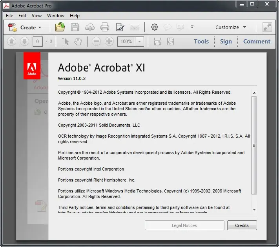Viewport: 279px width, 247px height.
Task: Click the Acrobat icon in title bar
Action: coord(6,6)
